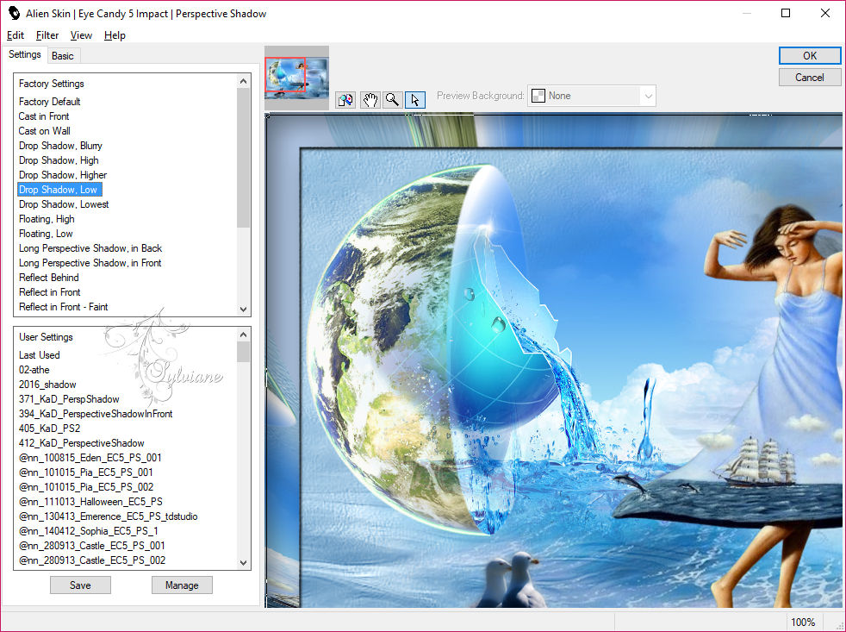
Task: Select @nn_140412_Sophia_EC5_PS_1 user setting
Action: coord(89,530)
